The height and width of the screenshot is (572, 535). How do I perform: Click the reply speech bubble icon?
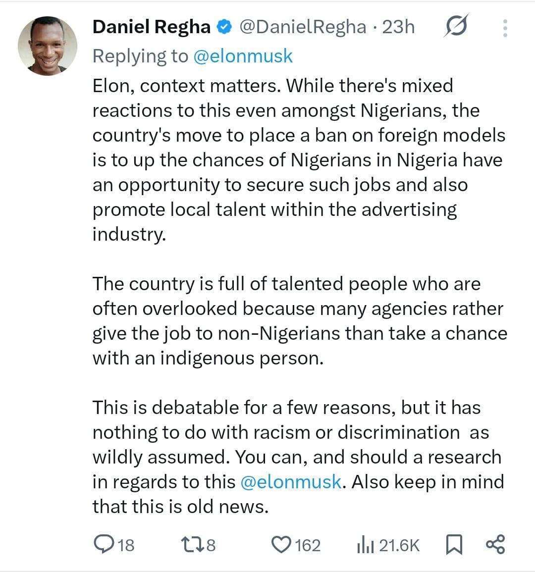click(x=104, y=545)
